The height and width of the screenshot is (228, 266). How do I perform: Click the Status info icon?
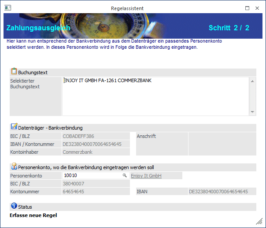coord(14,206)
